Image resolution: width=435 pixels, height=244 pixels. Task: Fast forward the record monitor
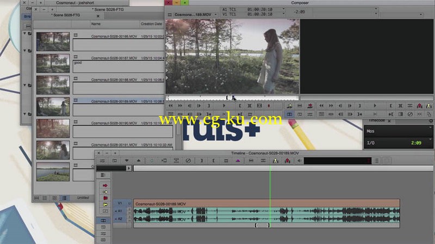coord(331,106)
